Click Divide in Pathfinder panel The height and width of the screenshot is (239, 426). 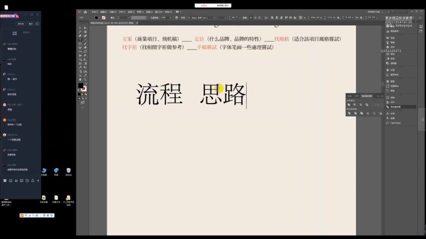tap(349, 113)
